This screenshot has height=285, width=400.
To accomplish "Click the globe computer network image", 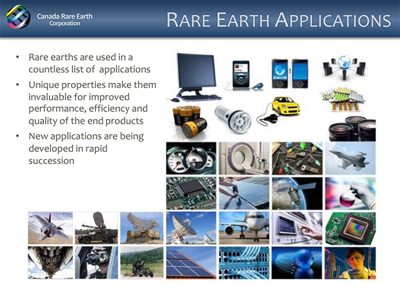I will pyautogui.click(x=344, y=67).
